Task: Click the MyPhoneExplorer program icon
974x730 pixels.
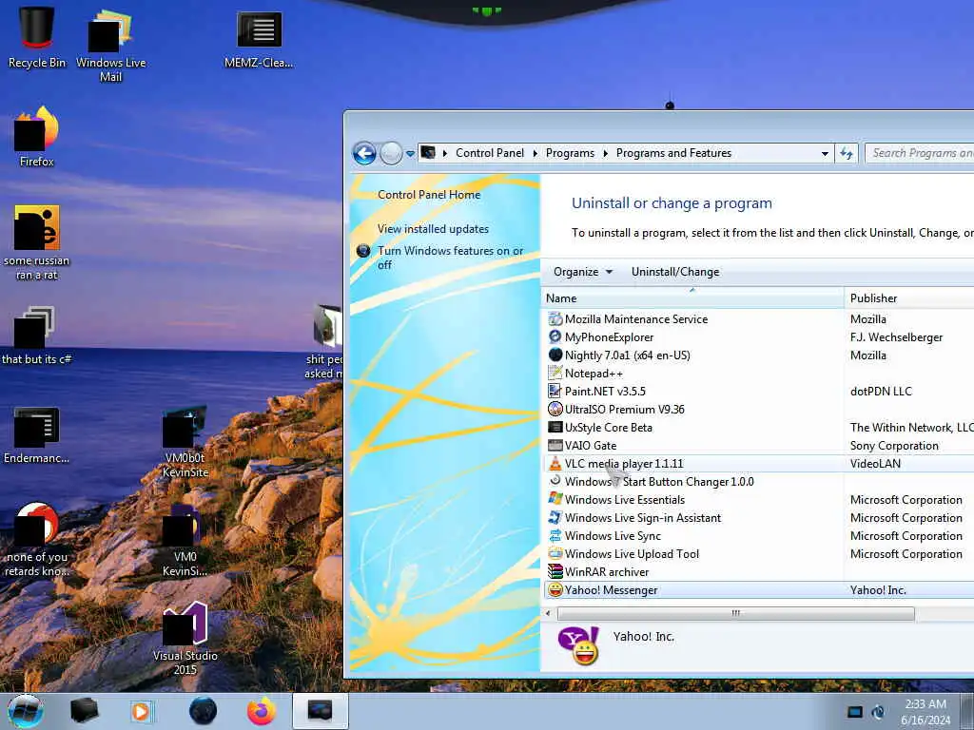Action: [x=555, y=337]
